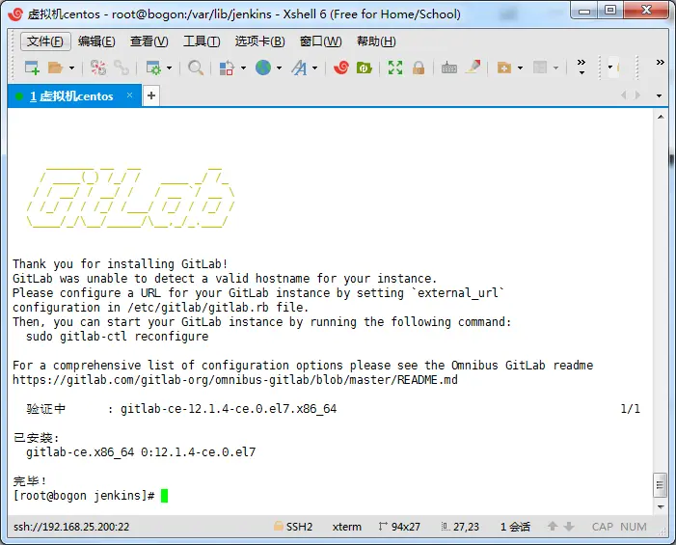Screen dimensions: 676x545
Task: Click the tab scroll left arrow
Action: point(623,95)
